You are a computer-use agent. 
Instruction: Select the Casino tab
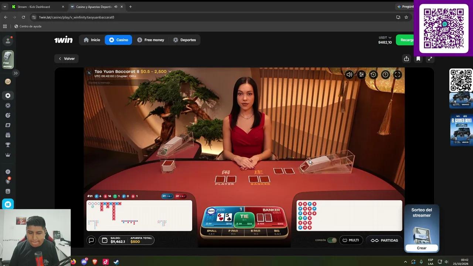[x=118, y=40]
